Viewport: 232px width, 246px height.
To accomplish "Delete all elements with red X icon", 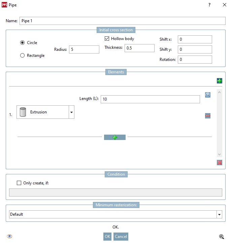I will pos(219,163).
